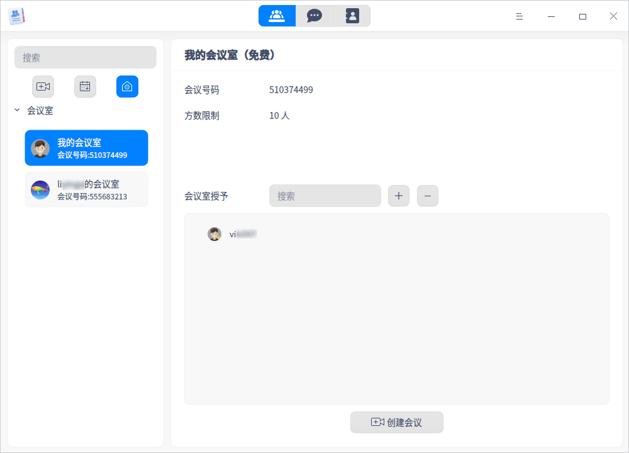Maximize the window
The height and width of the screenshot is (453, 629).
(582, 16)
